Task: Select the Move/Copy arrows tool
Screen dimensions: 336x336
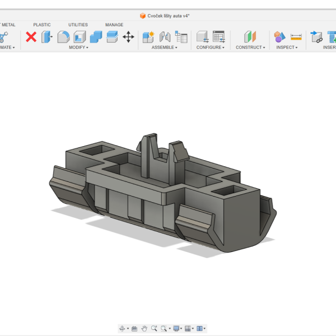Action: point(128,37)
